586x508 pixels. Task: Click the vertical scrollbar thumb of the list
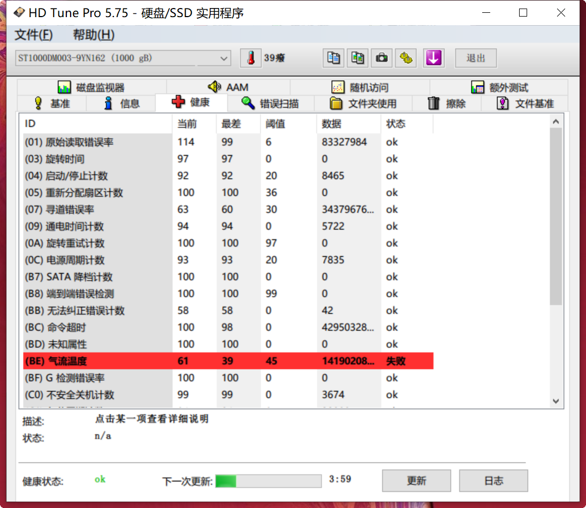[555, 216]
